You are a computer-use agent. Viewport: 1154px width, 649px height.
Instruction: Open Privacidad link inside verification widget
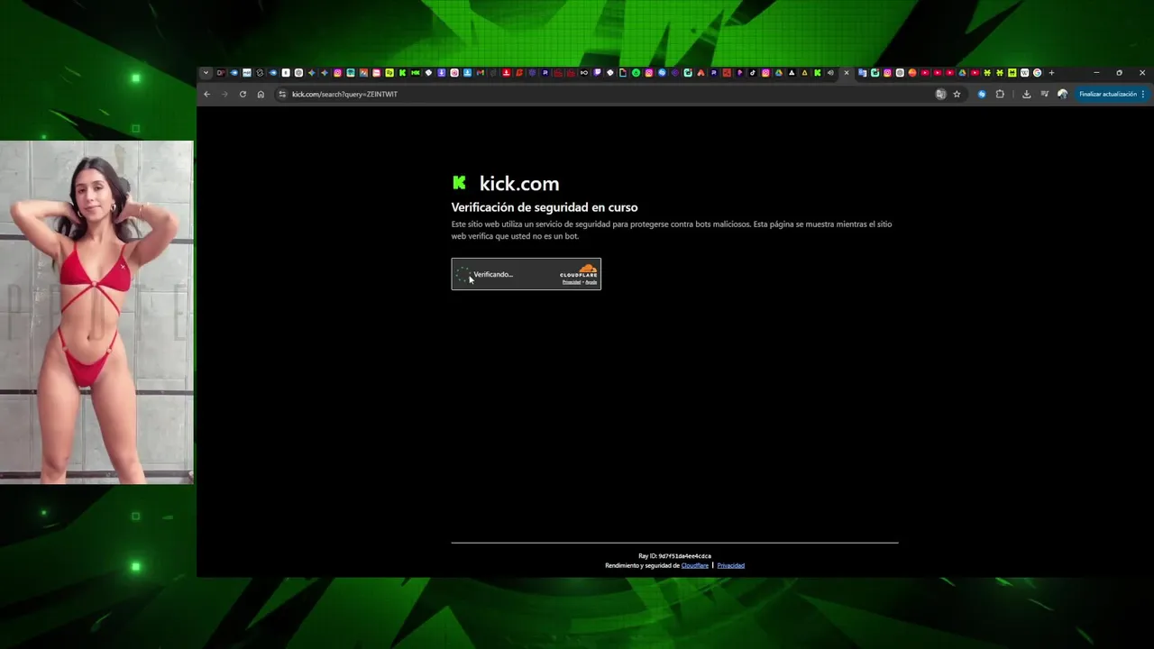point(572,282)
